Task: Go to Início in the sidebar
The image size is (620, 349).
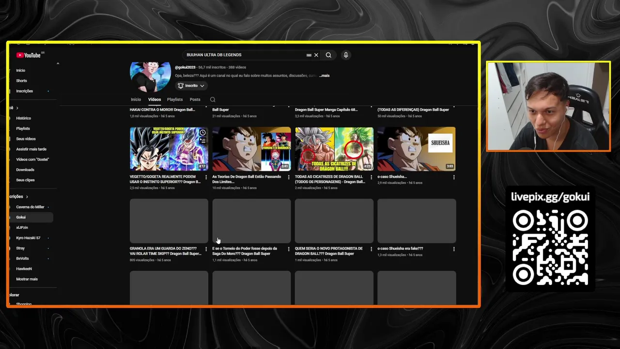Action: tap(20, 70)
